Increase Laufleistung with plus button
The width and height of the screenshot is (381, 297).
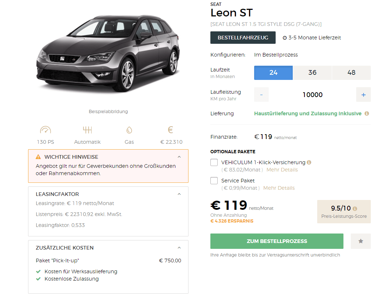(x=363, y=94)
